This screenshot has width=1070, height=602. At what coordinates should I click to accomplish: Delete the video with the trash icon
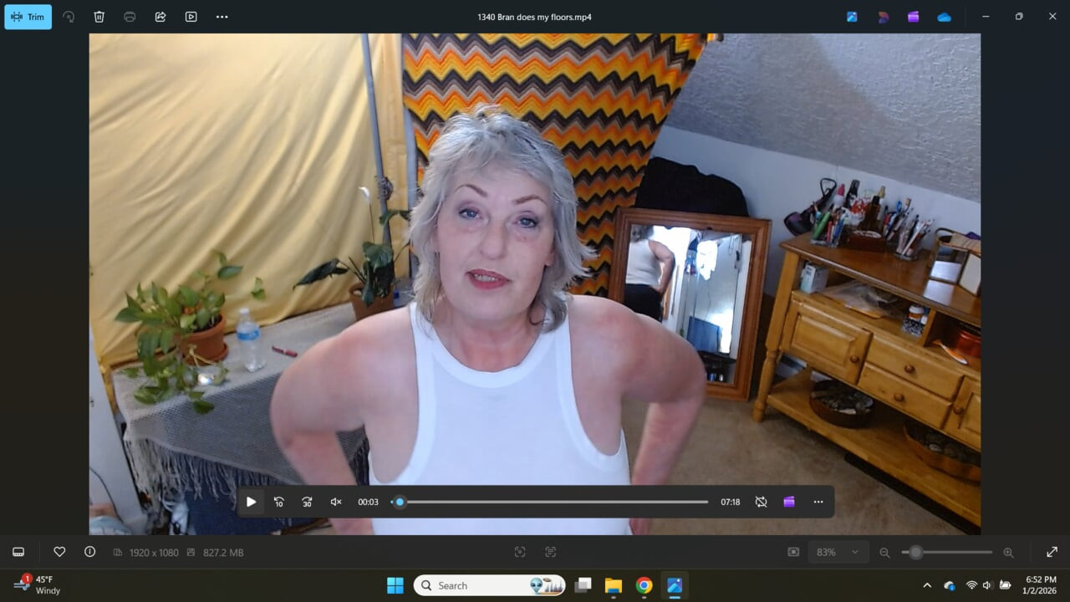click(x=99, y=17)
